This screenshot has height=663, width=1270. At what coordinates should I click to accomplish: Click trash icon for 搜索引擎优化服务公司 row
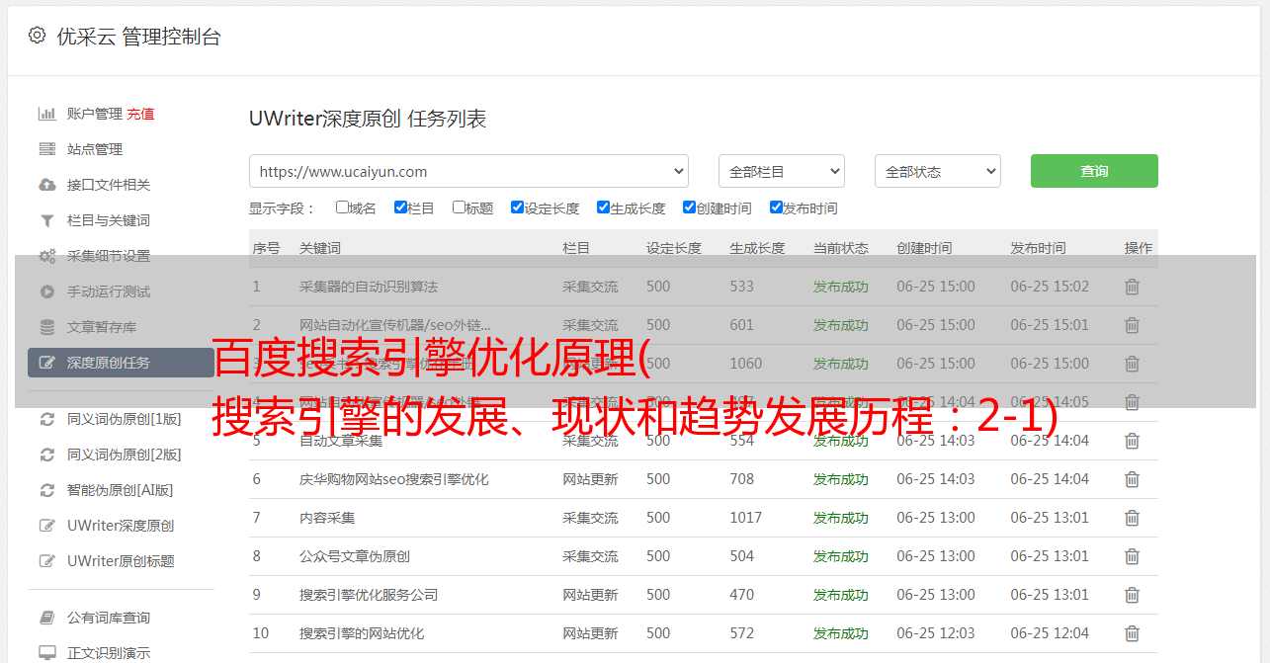point(1132,595)
